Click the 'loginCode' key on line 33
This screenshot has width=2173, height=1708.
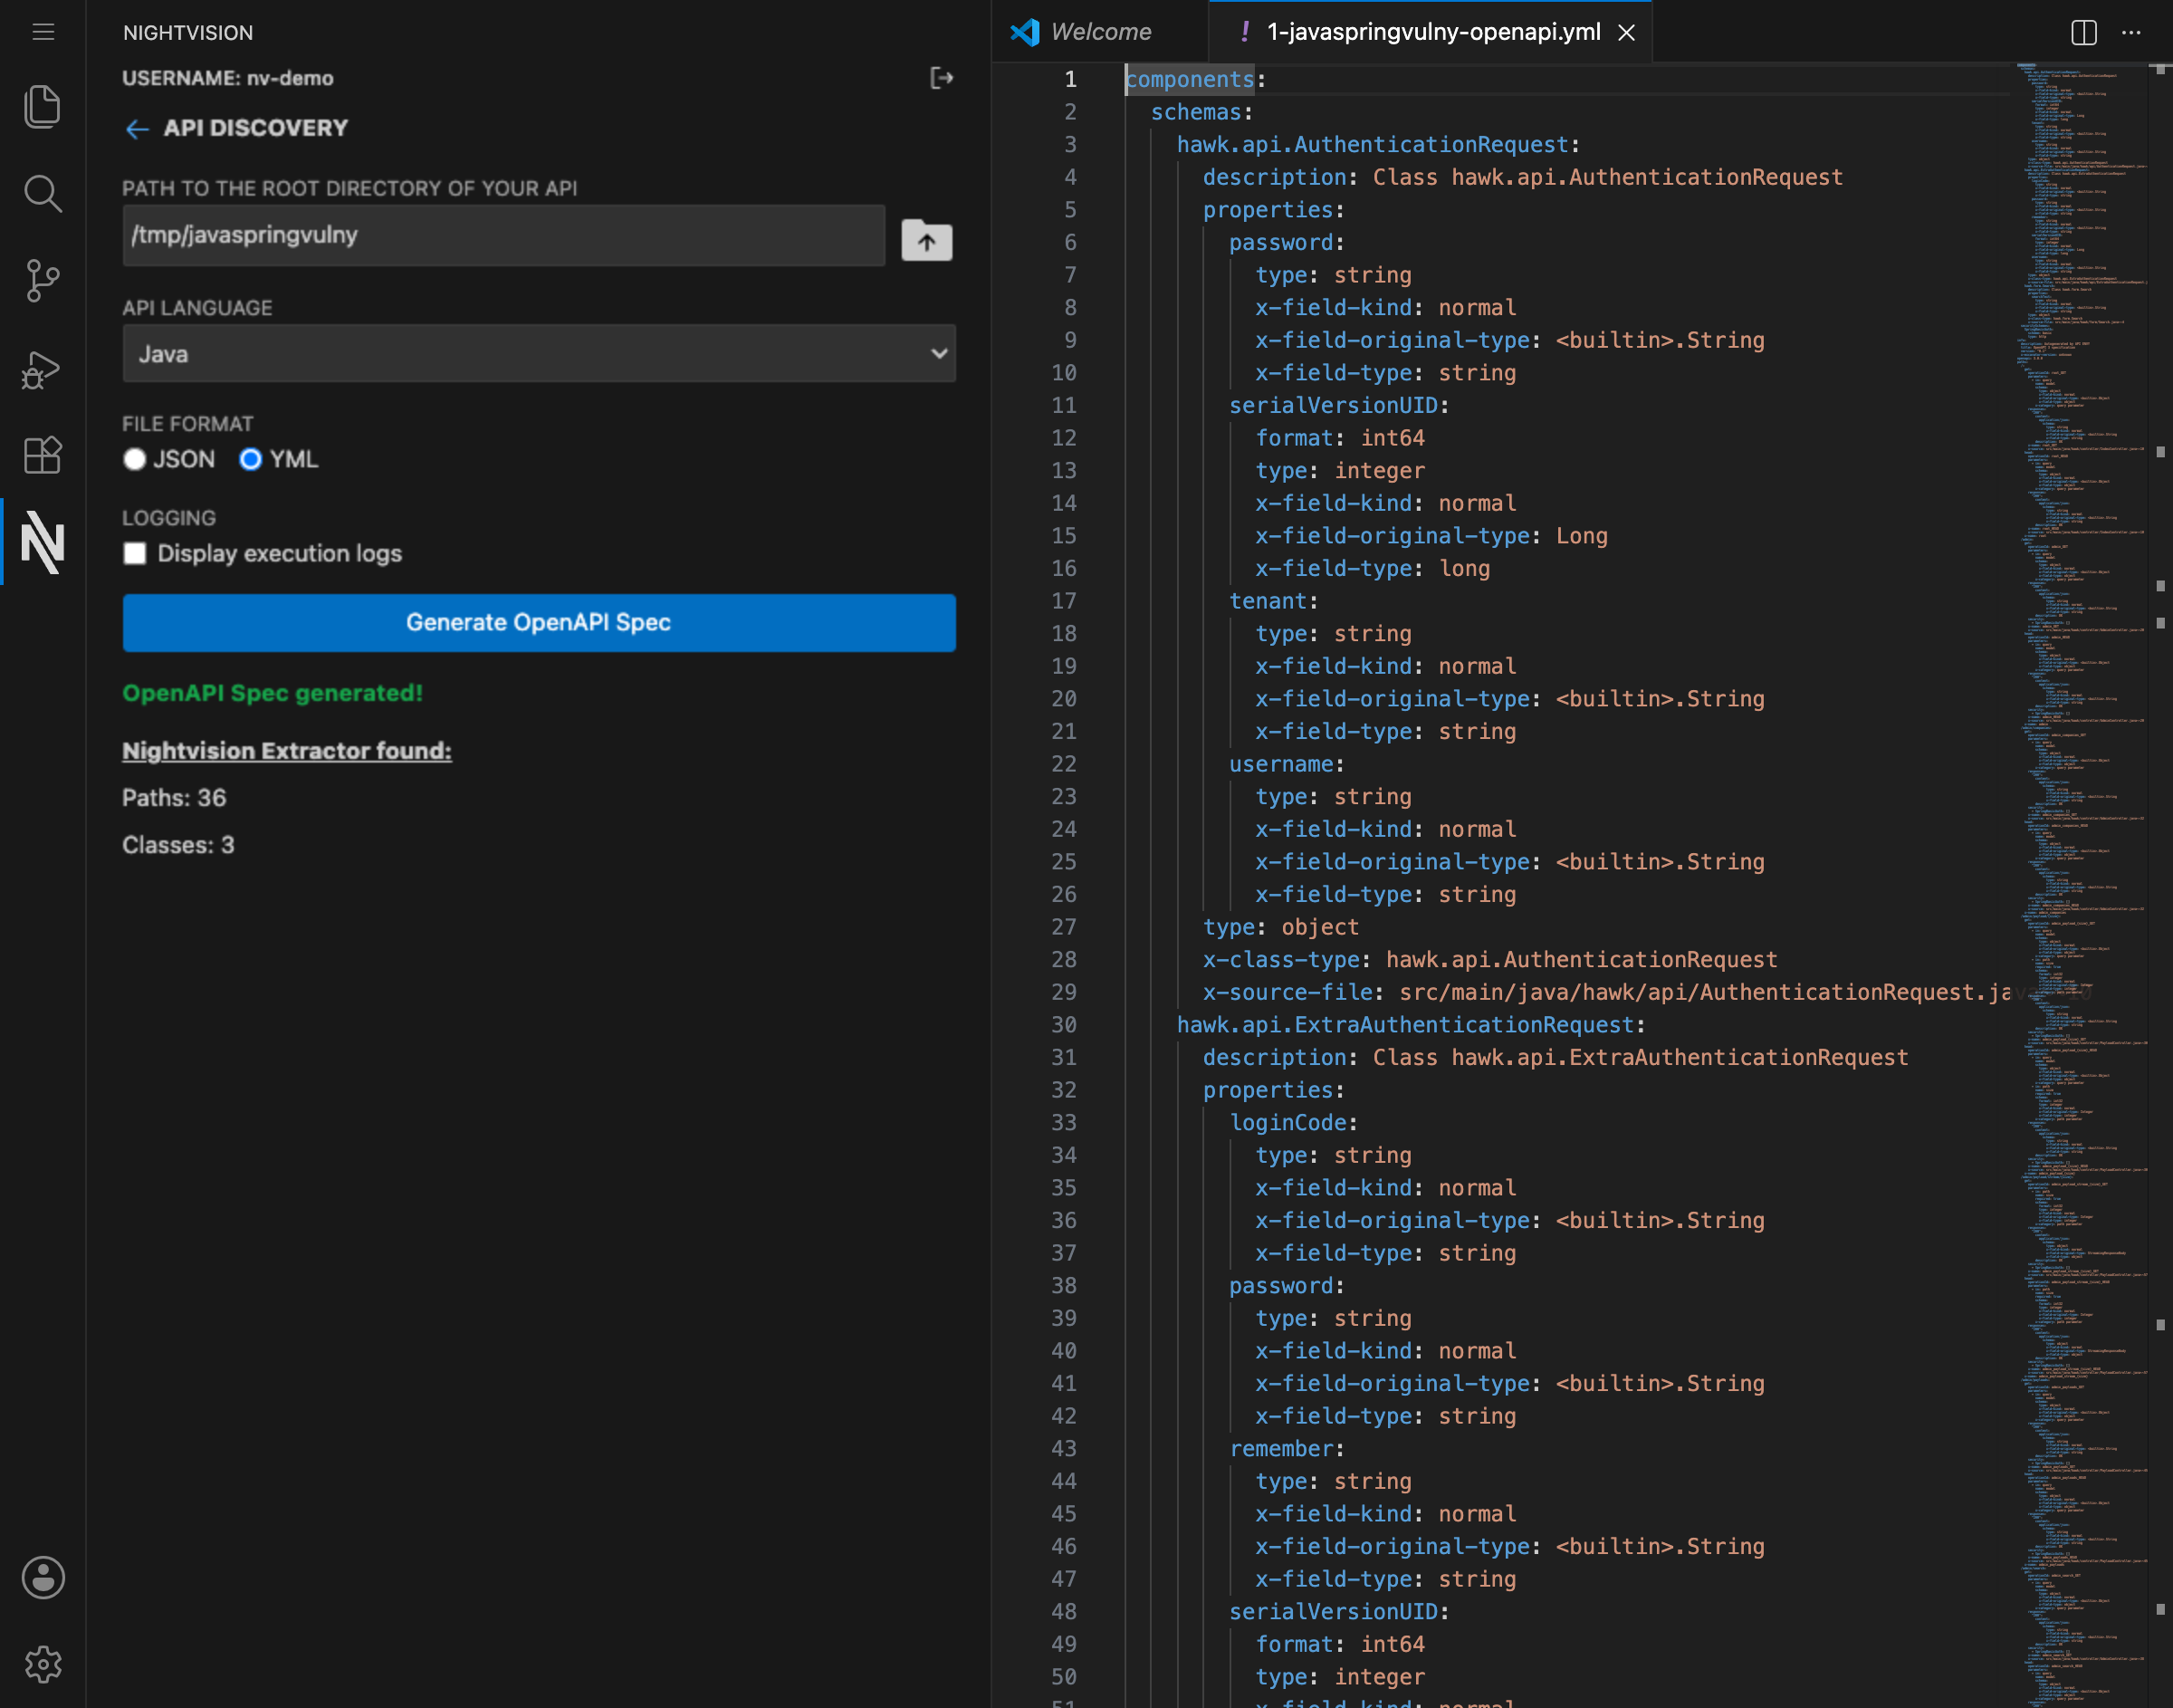point(1288,1122)
